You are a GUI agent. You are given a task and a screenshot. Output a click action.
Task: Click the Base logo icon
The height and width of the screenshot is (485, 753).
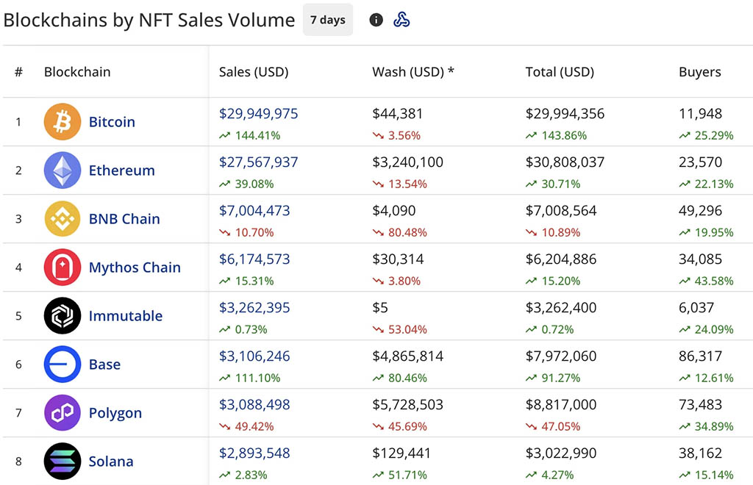coord(63,364)
